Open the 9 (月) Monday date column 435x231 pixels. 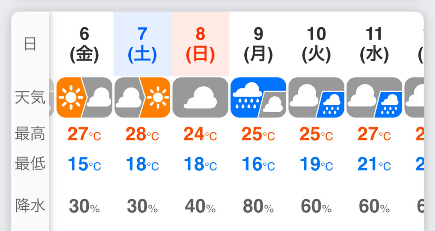(x=258, y=45)
